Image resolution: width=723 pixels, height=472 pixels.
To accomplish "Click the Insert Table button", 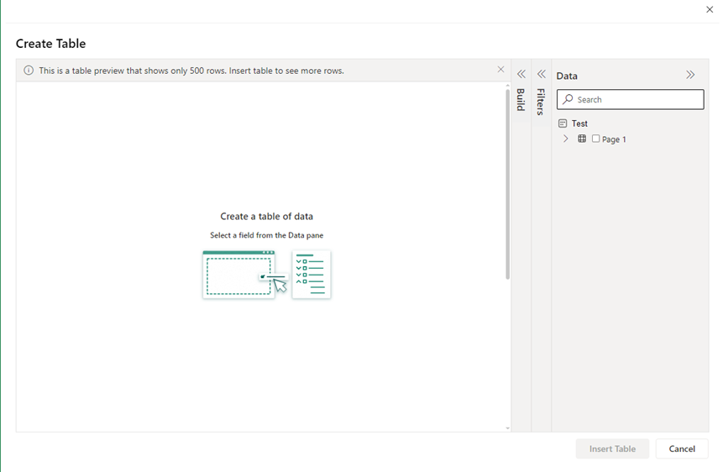I will click(612, 448).
